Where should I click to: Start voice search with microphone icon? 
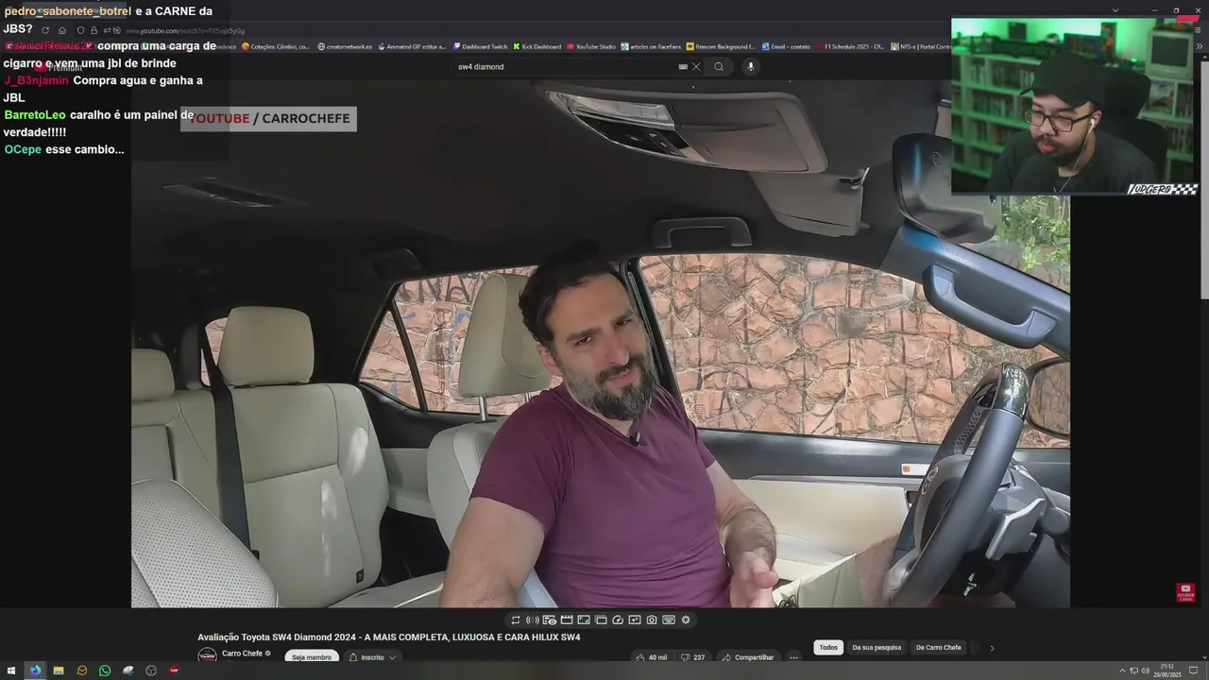(751, 66)
